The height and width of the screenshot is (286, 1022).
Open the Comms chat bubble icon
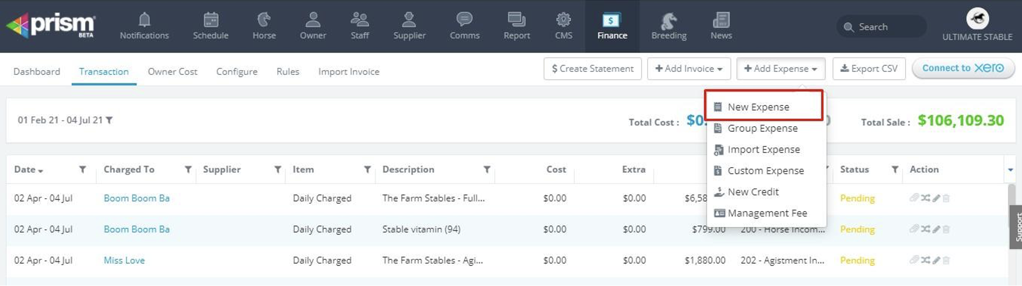[464, 20]
